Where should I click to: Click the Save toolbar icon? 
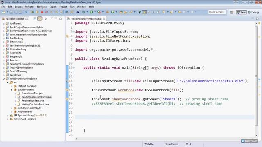point(11,12)
